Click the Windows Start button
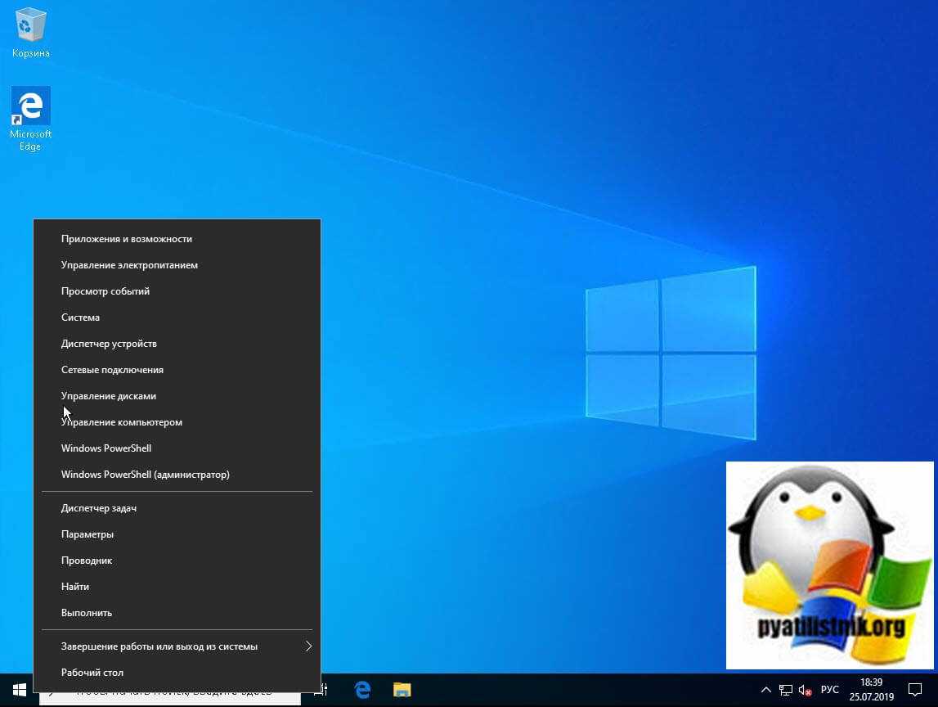Viewport: 938px width, 707px height. point(19,690)
